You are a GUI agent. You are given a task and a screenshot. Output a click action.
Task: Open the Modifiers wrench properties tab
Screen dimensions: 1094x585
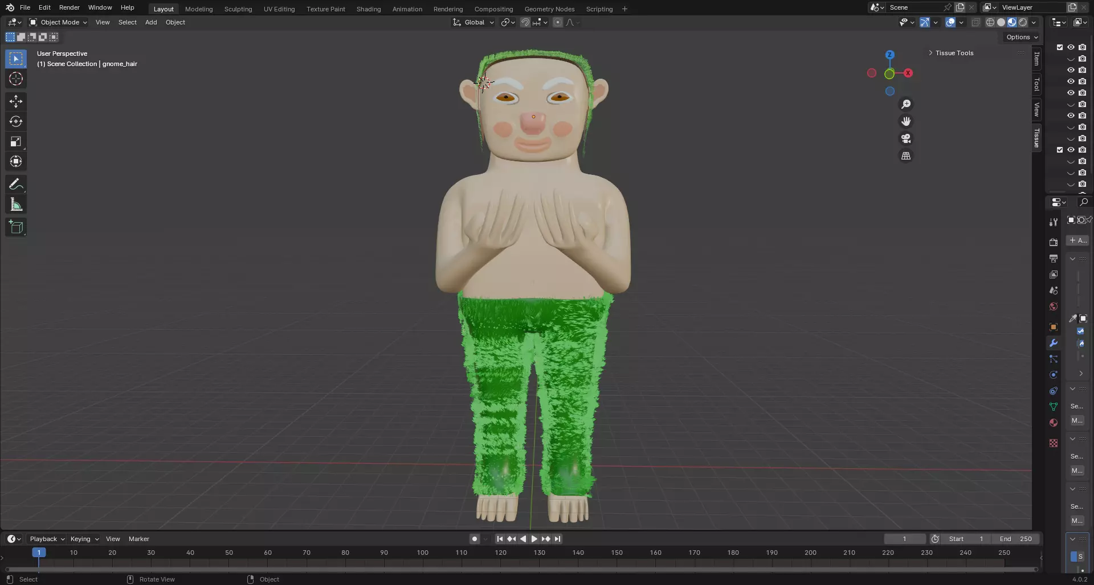(x=1053, y=343)
